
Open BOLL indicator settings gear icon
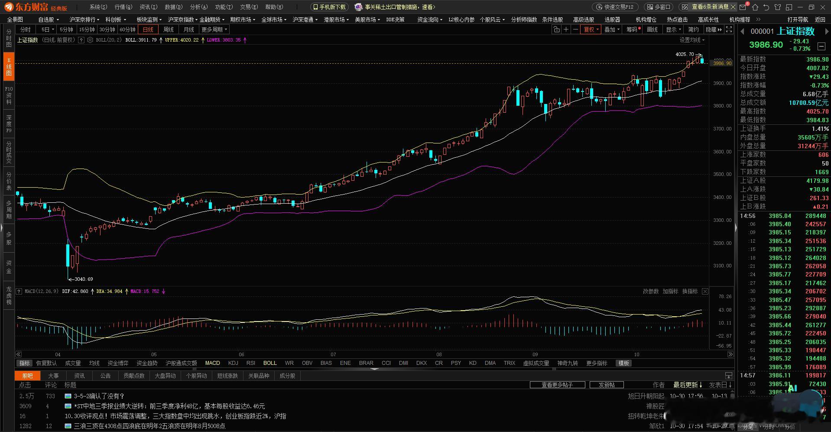point(90,40)
